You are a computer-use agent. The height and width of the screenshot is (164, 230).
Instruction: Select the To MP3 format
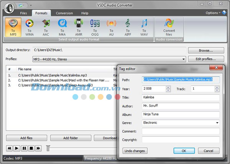pos(13,27)
